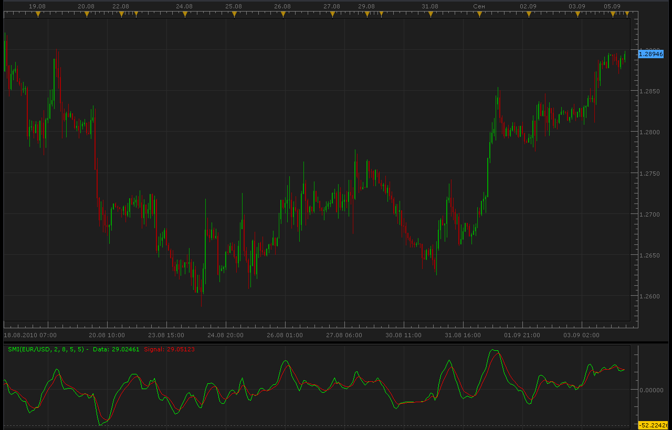
Task: Click the red Signal: 29.05123 value
Action: pos(169,349)
